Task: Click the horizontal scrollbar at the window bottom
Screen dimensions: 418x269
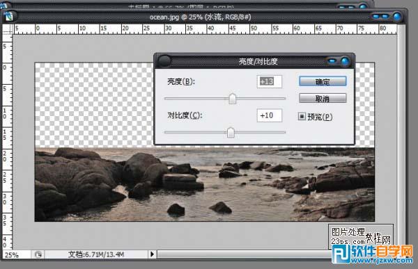Action: pos(243,254)
